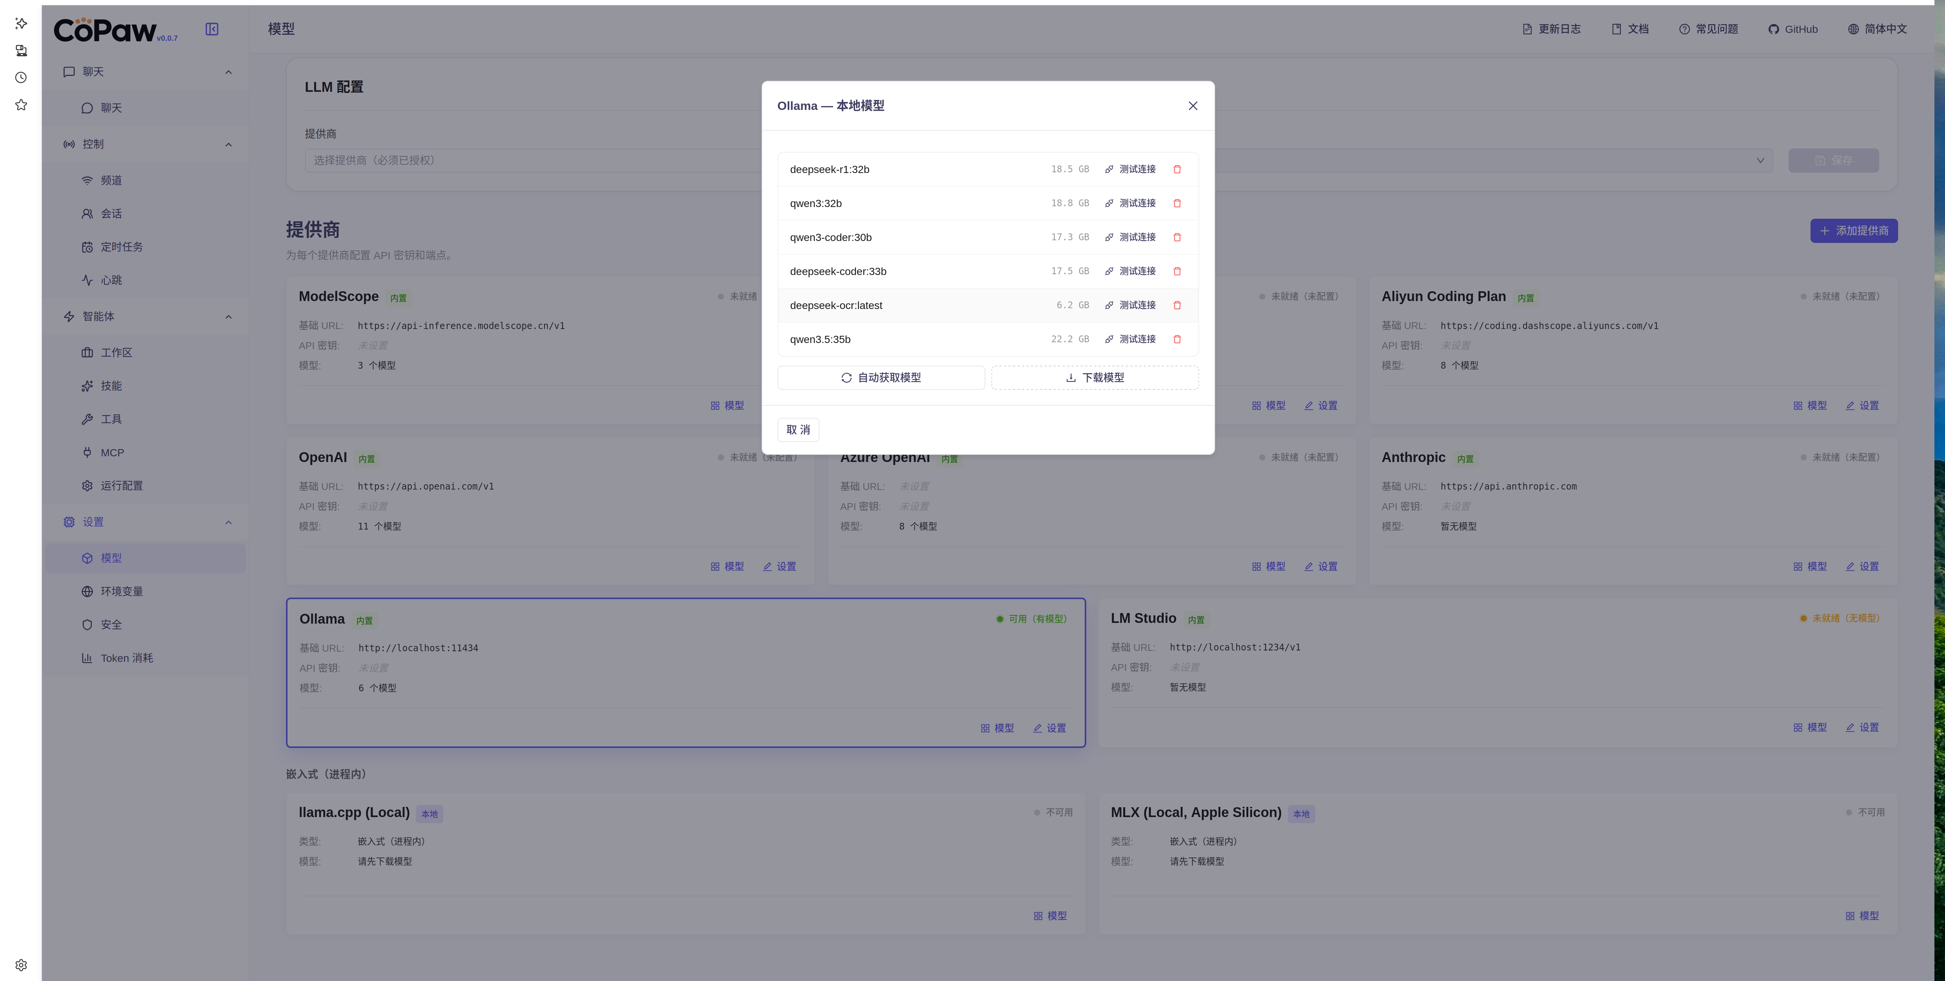Viewport: 1945px width, 981px height.
Task: Collapse the 智能体 sidebar section
Action: click(x=229, y=316)
